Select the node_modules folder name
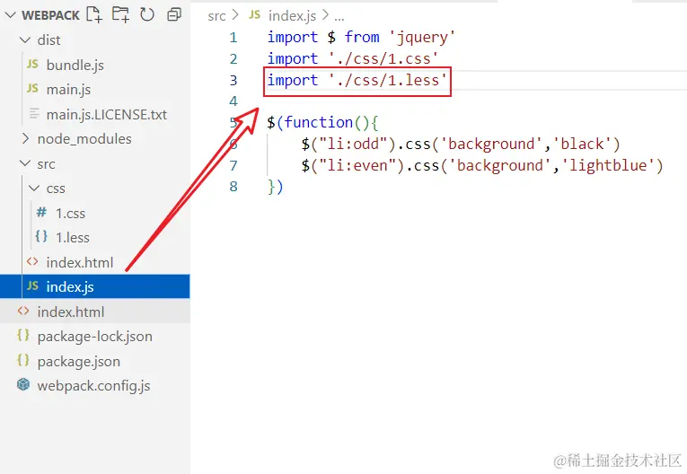This screenshot has width=687, height=474. [x=84, y=139]
